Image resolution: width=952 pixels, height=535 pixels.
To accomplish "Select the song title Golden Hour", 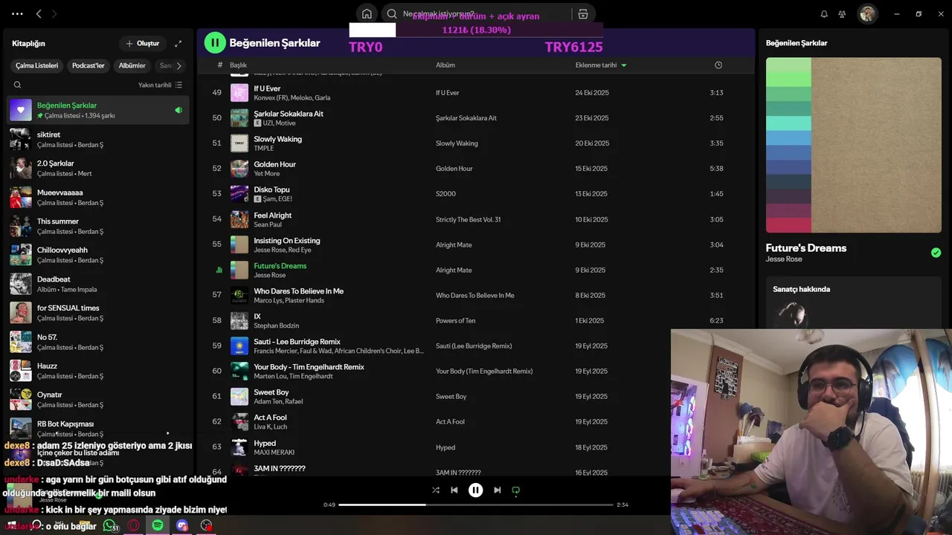I will click(x=274, y=164).
